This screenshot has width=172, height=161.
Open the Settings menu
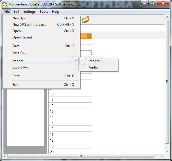pyautogui.click(x=29, y=12)
